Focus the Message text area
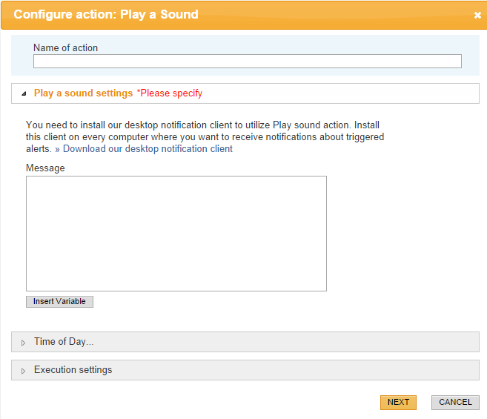487x419 pixels. click(x=176, y=234)
